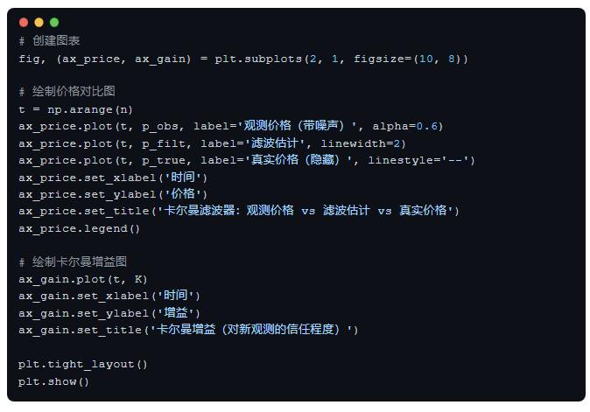This screenshot has height=412, width=590.
Task: Click the ax_price.legend() line
Action: click(80, 227)
